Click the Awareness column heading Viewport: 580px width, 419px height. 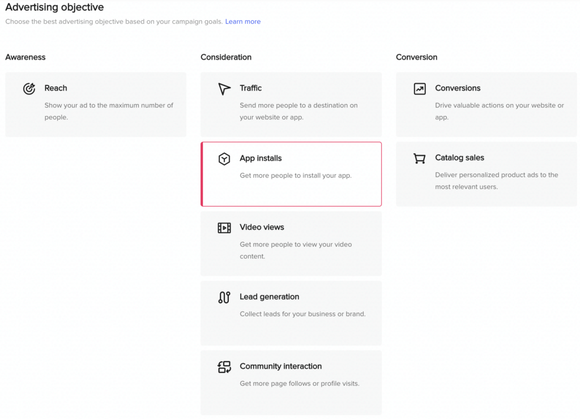25,57
